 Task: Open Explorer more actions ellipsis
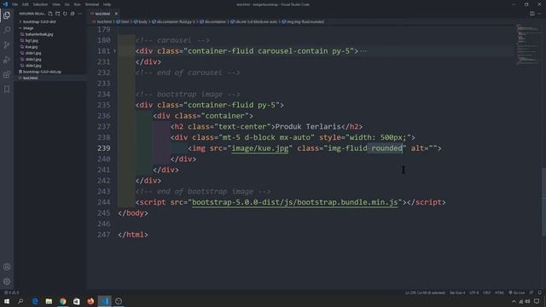79,14
